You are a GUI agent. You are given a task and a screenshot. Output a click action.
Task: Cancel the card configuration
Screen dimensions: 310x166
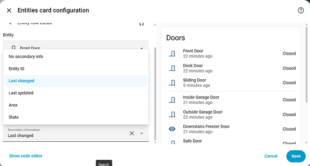271,156
